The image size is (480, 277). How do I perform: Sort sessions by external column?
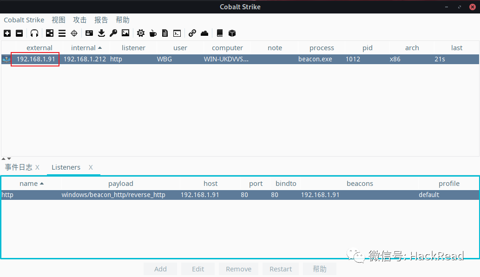(x=39, y=48)
